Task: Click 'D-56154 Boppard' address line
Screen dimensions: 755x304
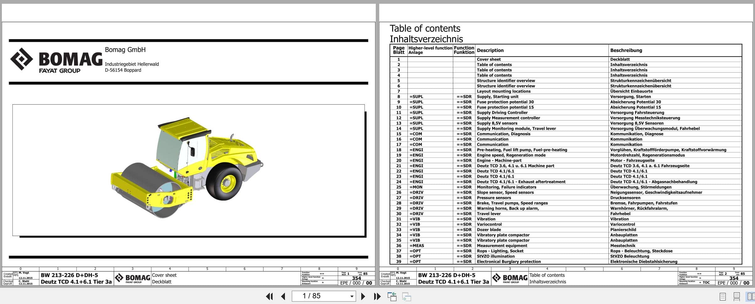Action: tap(123, 70)
